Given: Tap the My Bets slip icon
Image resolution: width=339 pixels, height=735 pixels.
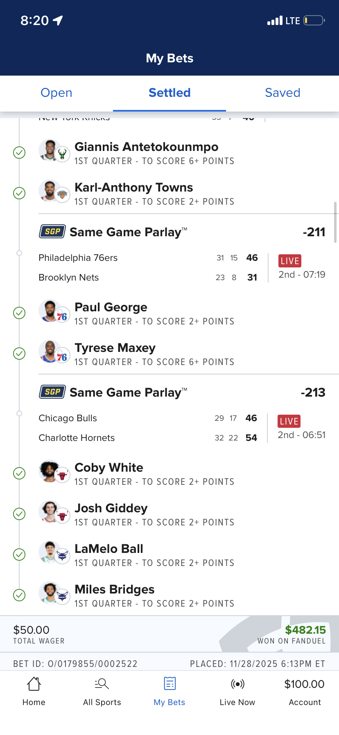Looking at the screenshot, I should point(169,684).
